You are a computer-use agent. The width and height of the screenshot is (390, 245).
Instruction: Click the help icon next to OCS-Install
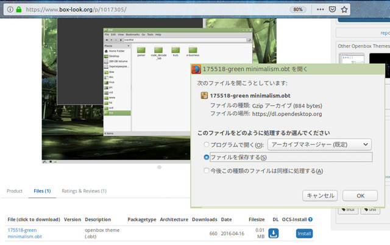310,219
